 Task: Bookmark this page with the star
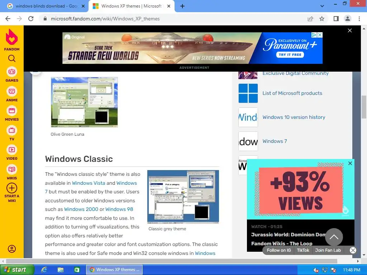tap(322, 19)
